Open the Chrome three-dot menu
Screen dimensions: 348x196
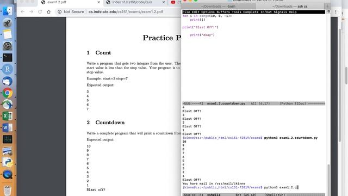pyautogui.click(x=335, y=11)
